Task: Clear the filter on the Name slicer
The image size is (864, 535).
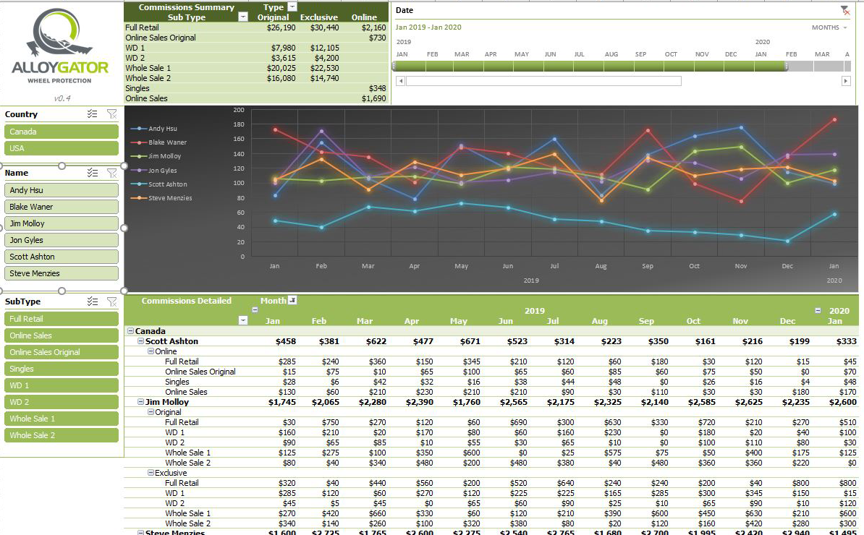Action: point(111,173)
